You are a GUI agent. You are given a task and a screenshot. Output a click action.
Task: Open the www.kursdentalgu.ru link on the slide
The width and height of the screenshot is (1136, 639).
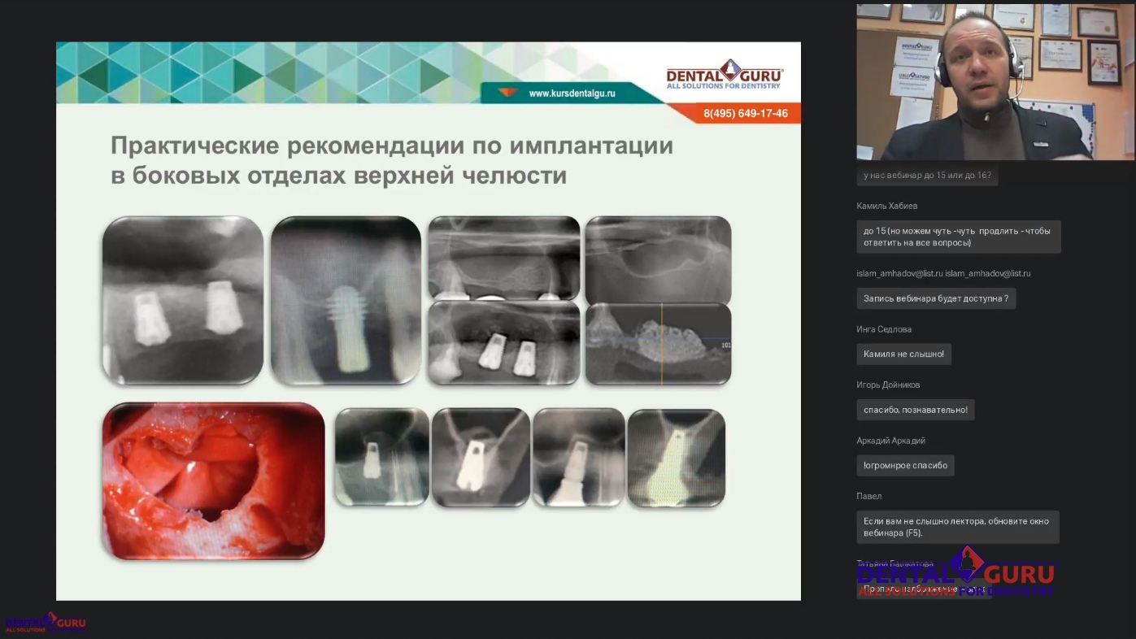click(572, 93)
